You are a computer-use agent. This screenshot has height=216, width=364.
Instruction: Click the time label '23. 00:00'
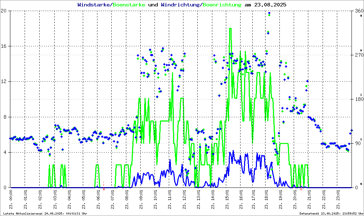(x=11, y=200)
